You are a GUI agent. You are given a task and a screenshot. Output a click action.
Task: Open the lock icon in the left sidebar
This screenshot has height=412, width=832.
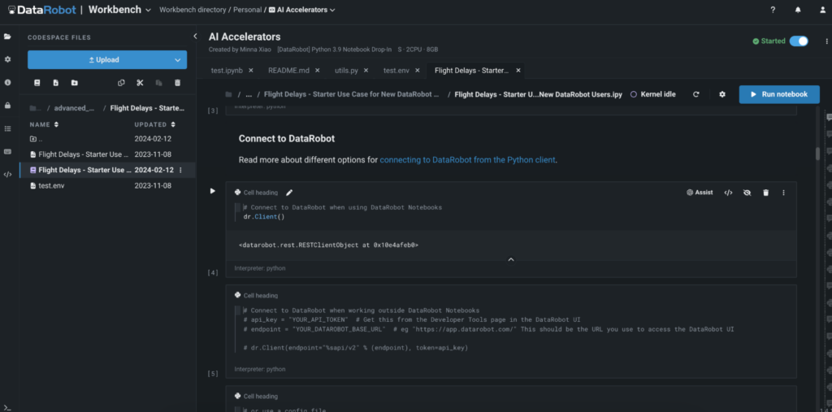[x=7, y=106]
